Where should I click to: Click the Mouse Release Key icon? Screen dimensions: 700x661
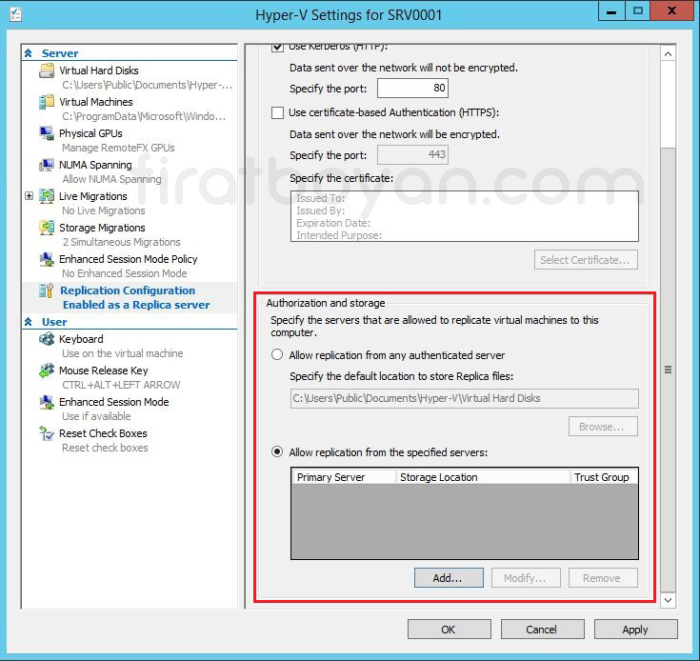pyautogui.click(x=47, y=371)
